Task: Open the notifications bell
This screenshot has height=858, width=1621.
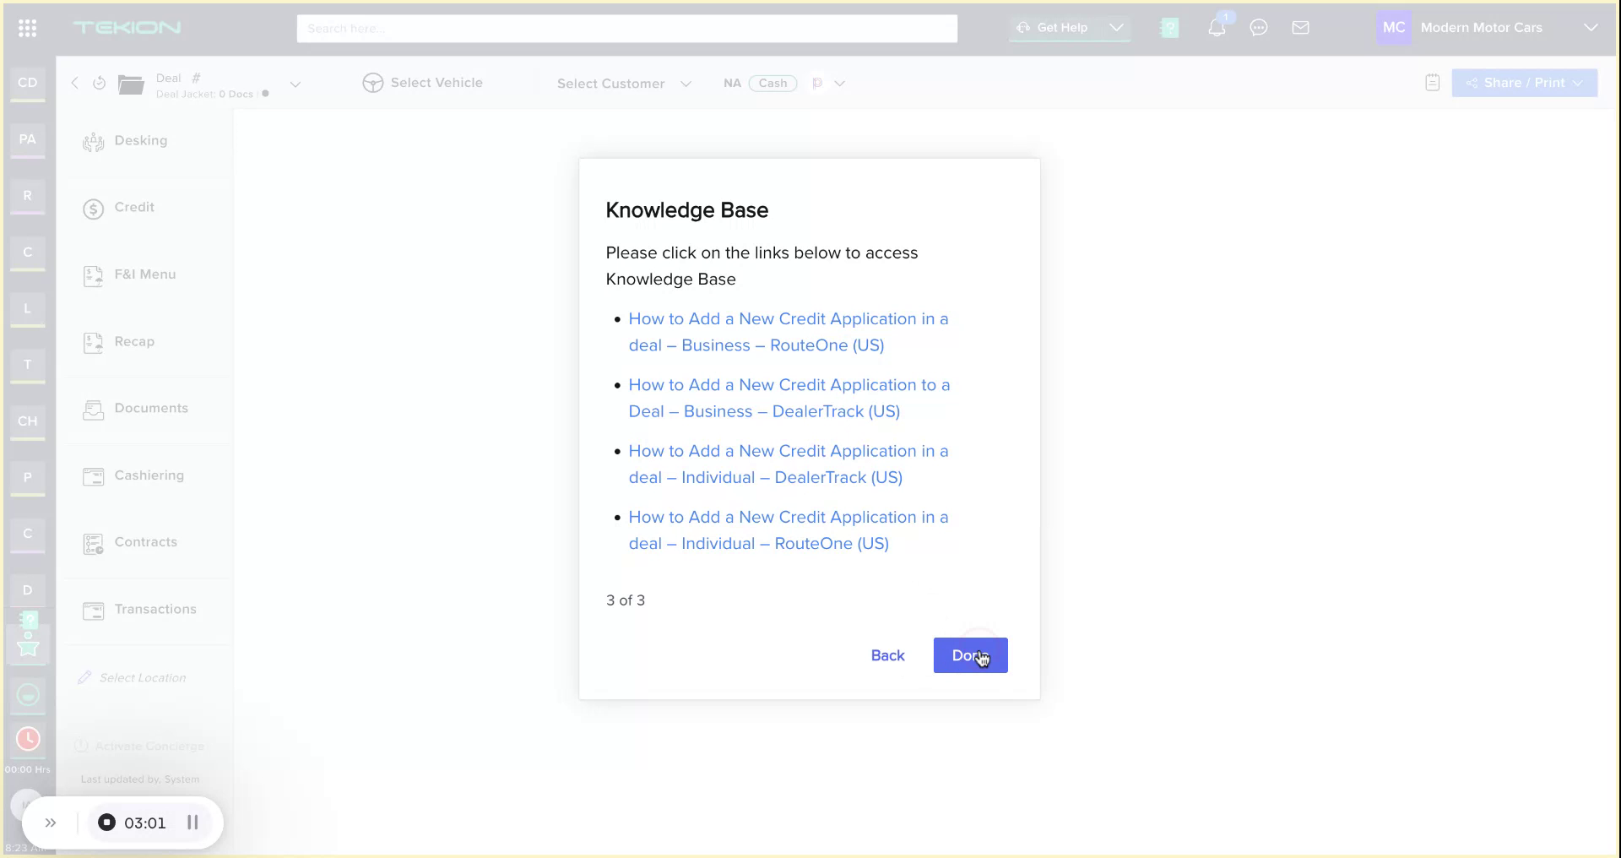Action: (1217, 27)
